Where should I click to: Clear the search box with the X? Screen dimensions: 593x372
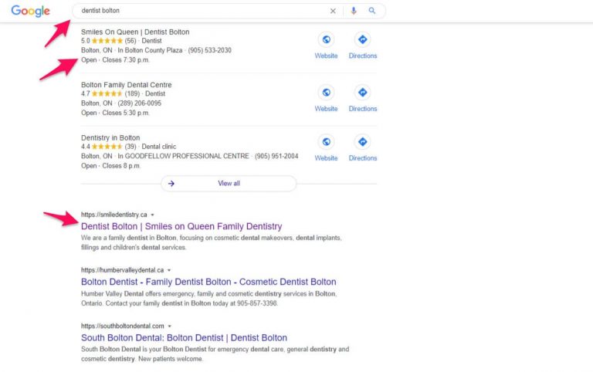click(x=333, y=11)
